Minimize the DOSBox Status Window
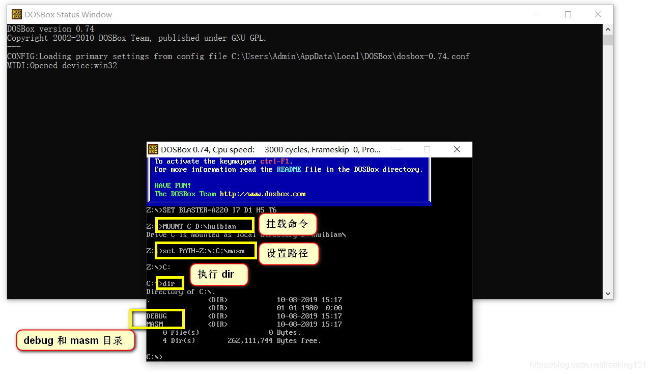The width and height of the screenshot is (650, 374). [x=539, y=14]
